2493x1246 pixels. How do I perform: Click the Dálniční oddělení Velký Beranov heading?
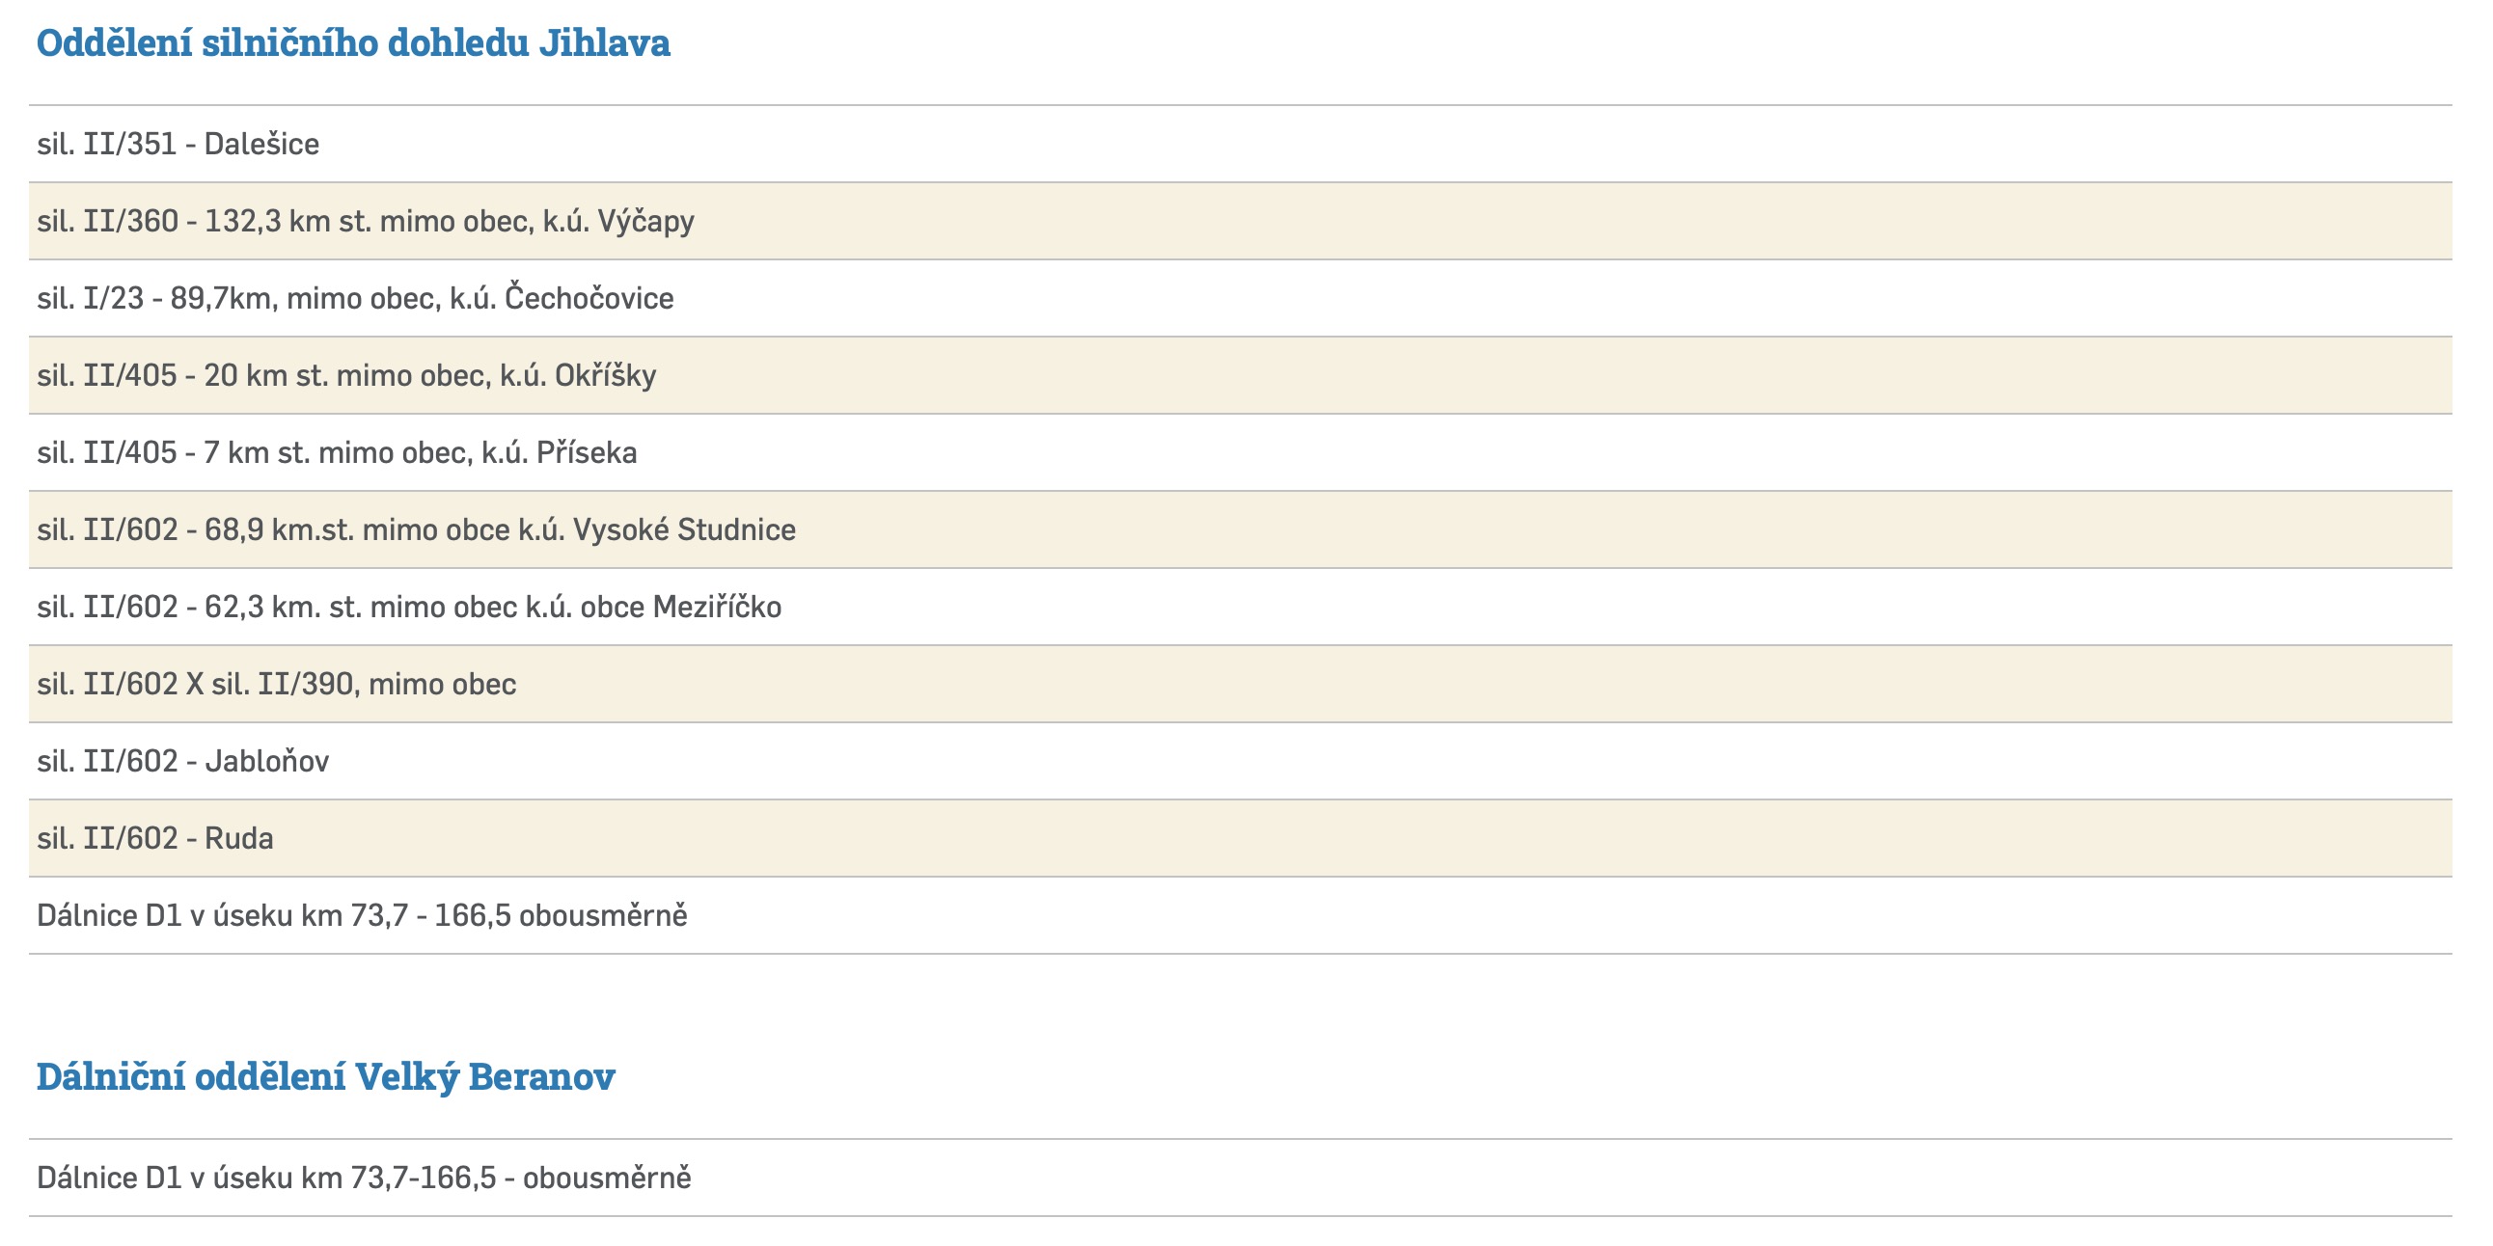pos(325,1076)
